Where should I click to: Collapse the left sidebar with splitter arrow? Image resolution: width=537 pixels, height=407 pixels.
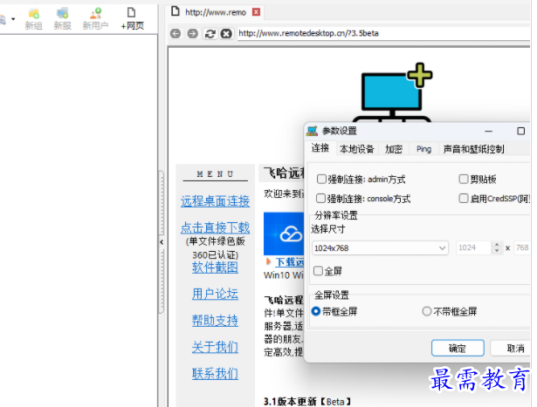[162, 242]
